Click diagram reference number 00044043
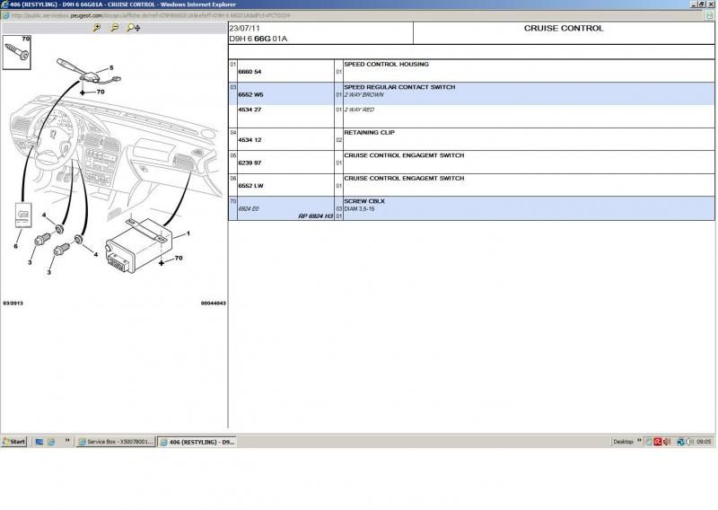Screen dimensions: 718x510 pos(213,303)
